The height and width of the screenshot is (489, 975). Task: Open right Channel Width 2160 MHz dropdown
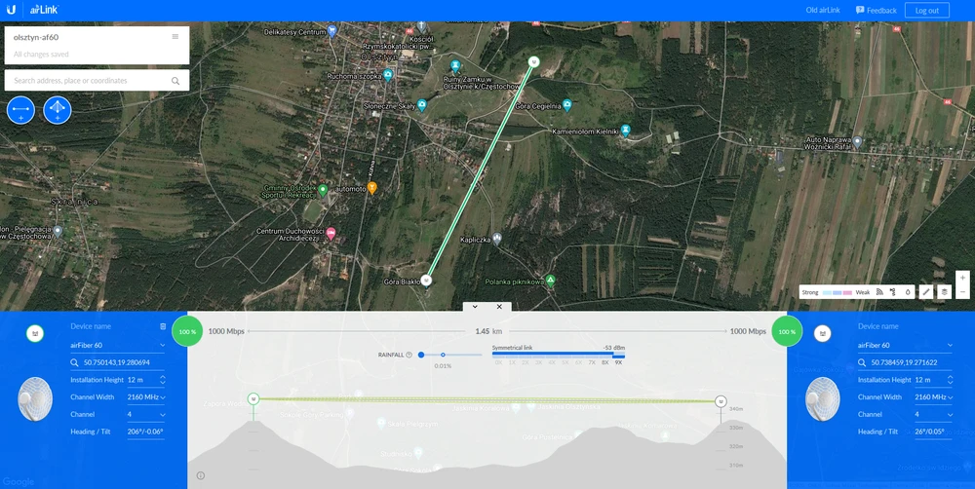(934, 397)
